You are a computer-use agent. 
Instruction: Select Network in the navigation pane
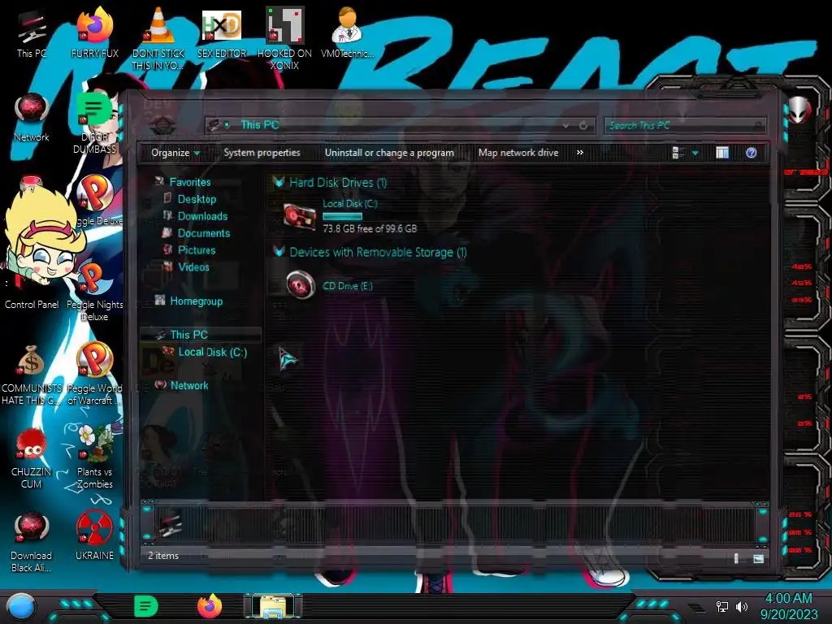click(x=188, y=385)
